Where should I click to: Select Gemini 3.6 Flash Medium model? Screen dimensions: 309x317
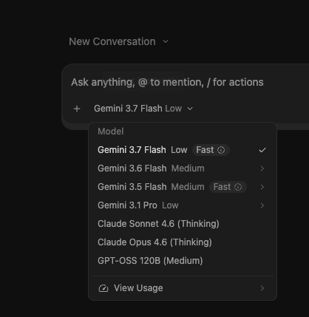183,168
